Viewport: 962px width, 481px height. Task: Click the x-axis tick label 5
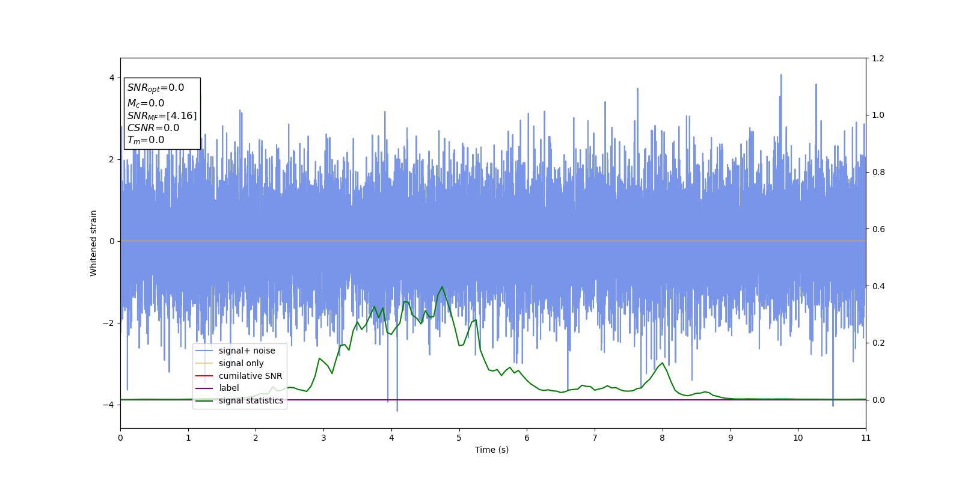point(459,438)
